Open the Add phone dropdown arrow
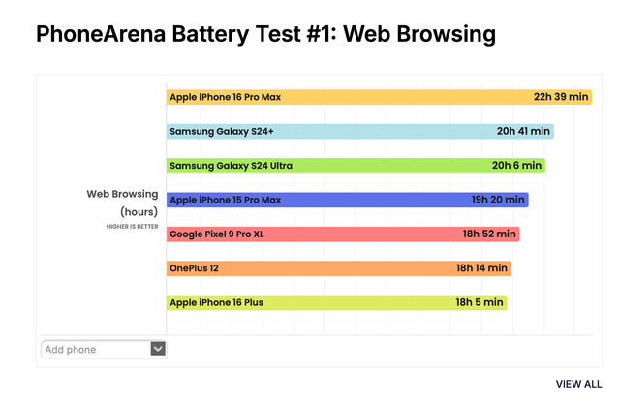The image size is (620, 406). pyautogui.click(x=158, y=349)
